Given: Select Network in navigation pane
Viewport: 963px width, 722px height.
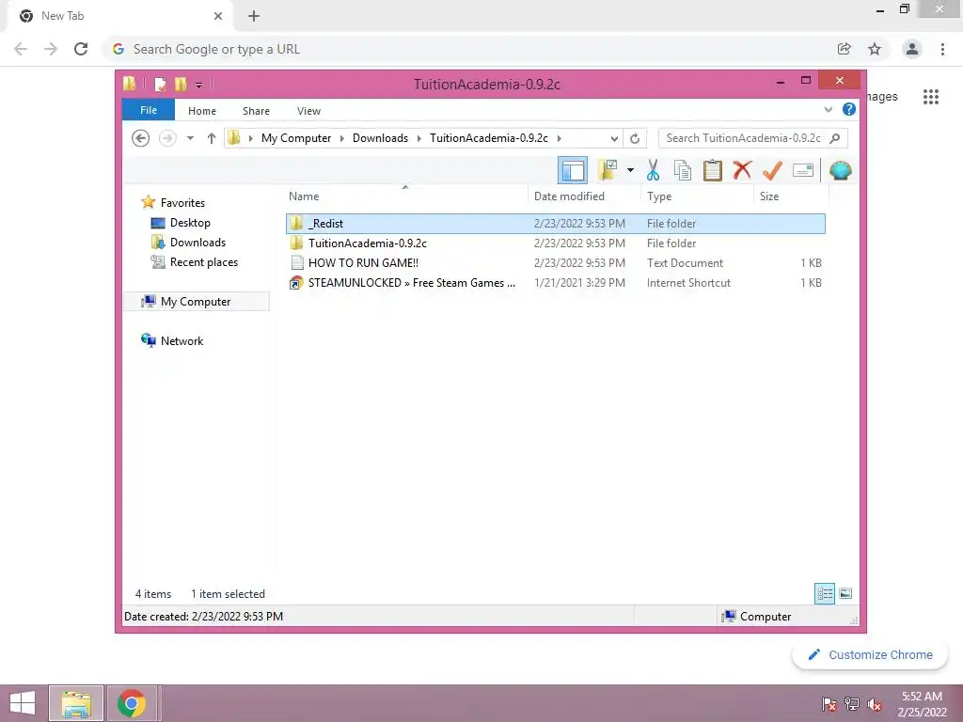Looking at the screenshot, I should coord(172,340).
